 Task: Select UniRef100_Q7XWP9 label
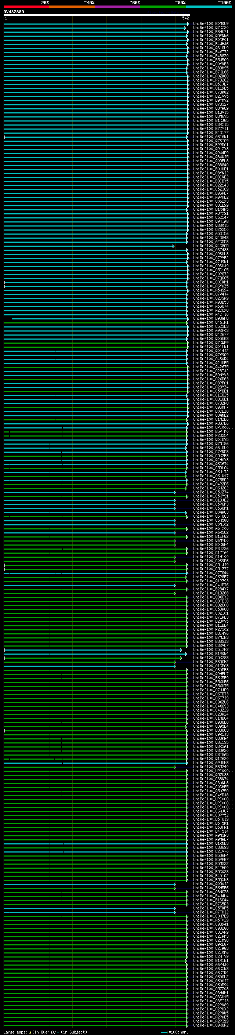point(210,343)
